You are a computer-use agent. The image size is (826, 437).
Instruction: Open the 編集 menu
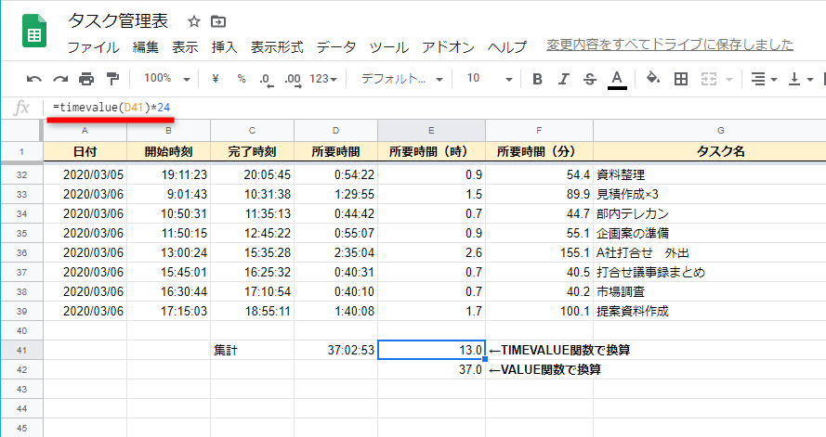[145, 47]
